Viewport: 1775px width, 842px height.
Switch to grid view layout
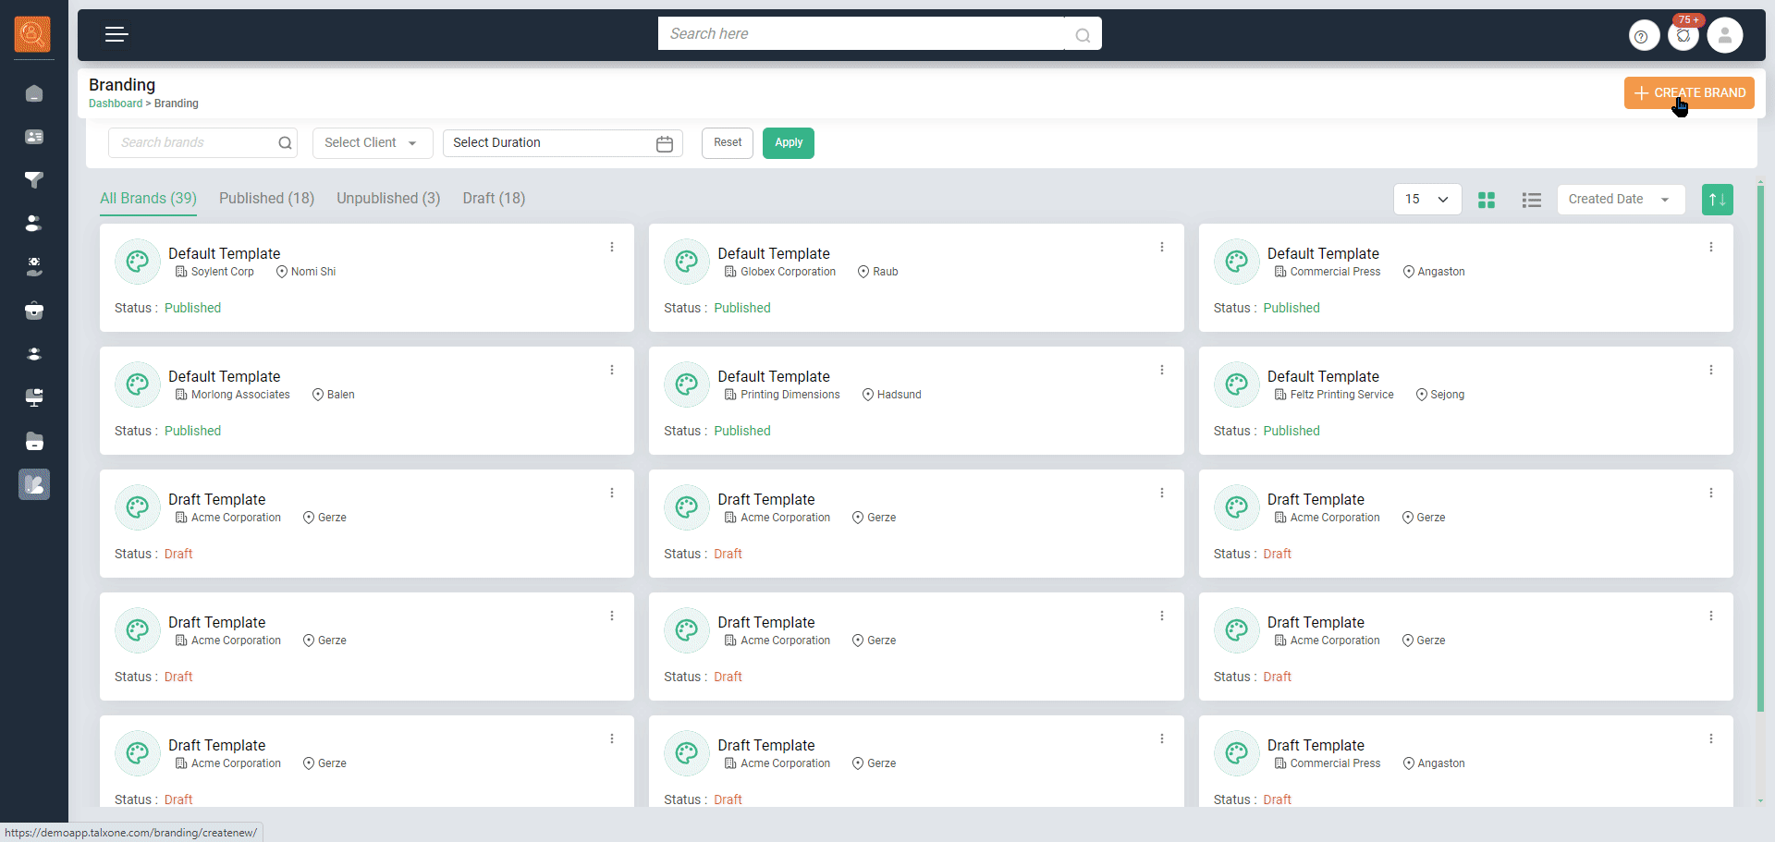(x=1487, y=200)
